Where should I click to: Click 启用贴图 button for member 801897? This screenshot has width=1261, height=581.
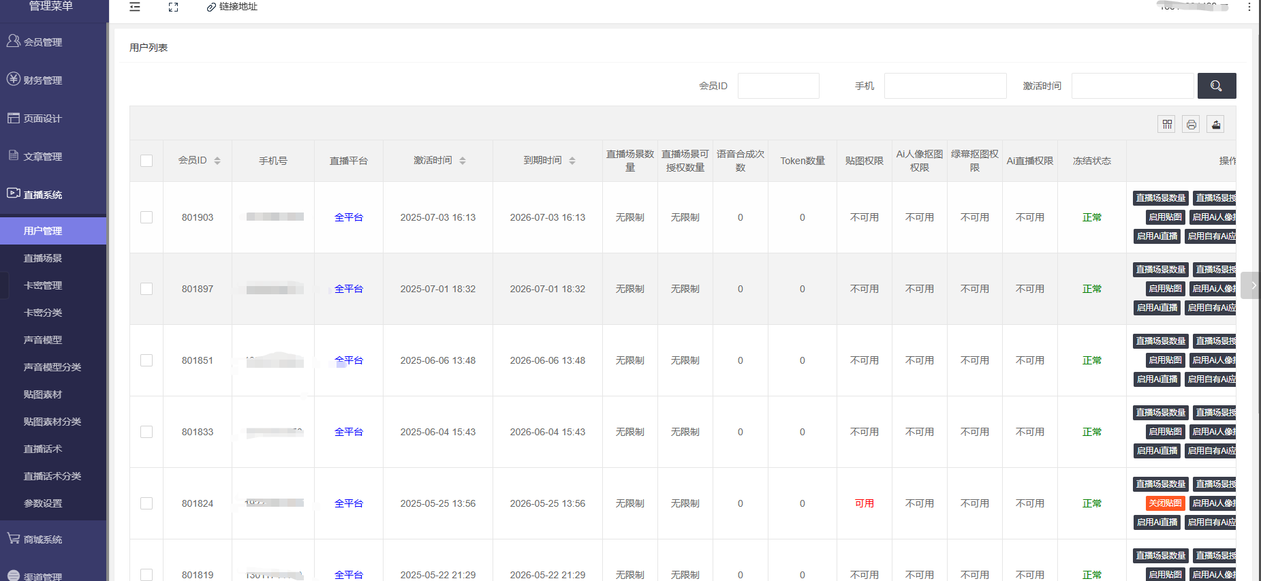(x=1166, y=289)
